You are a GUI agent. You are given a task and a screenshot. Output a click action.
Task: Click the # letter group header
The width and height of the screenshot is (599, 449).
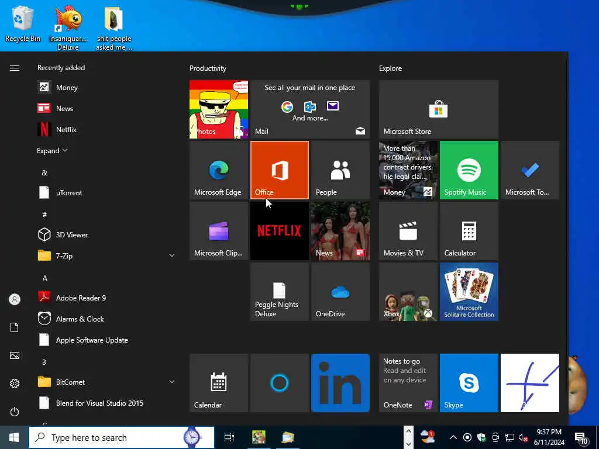coord(44,215)
